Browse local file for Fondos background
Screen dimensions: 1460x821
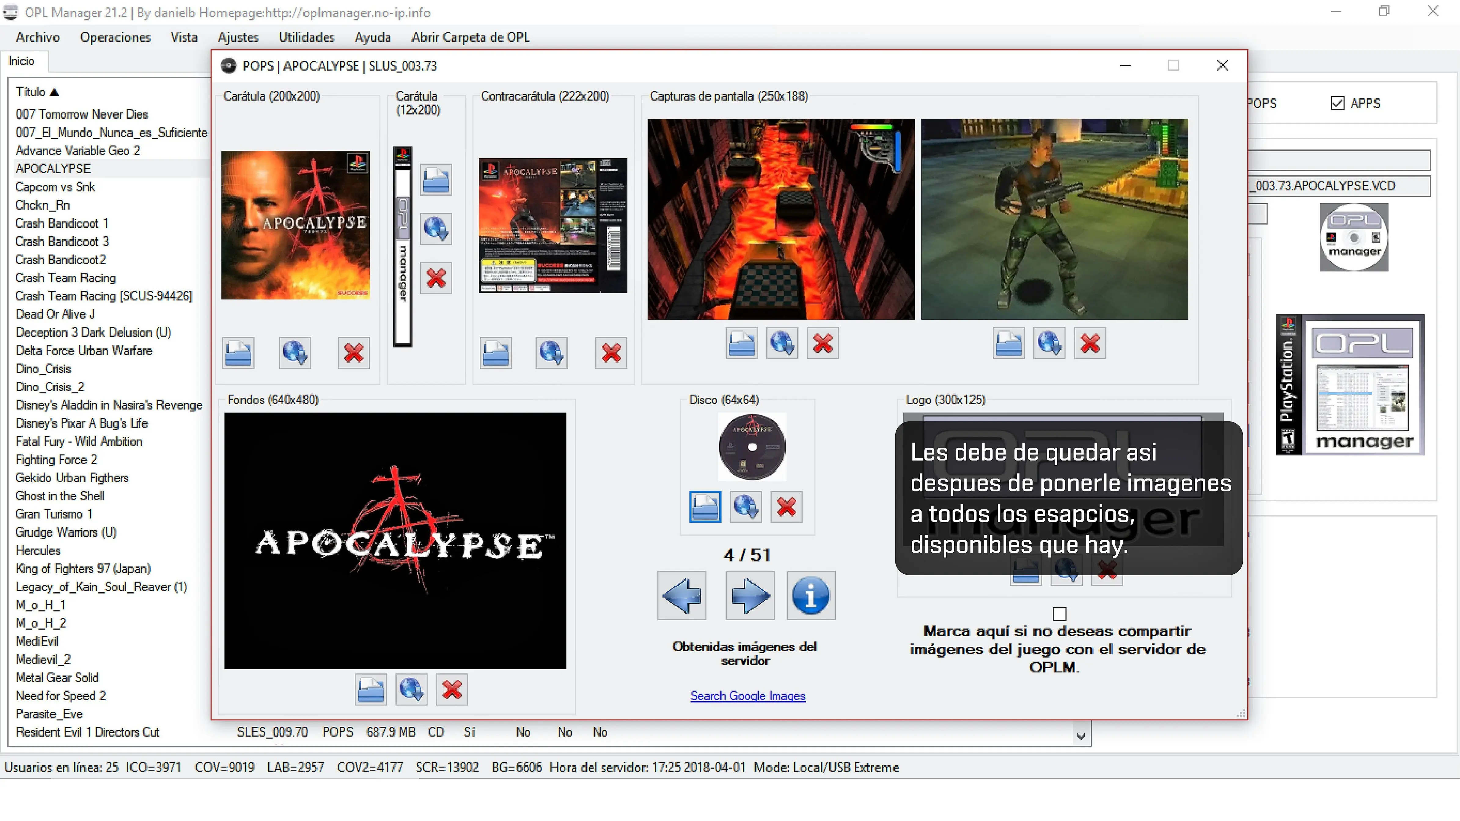(x=371, y=690)
